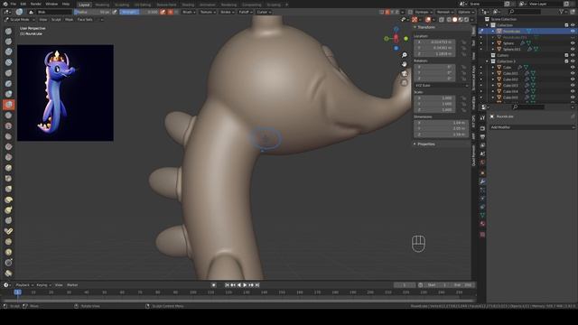Select the Clay Strips brush tool
Viewport: 578px width, 325px height.
click(x=8, y=62)
